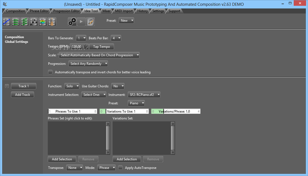This screenshot has width=308, height=176.
Task: Click Variations Set scrollbar up arrow
Action: coord(173,124)
